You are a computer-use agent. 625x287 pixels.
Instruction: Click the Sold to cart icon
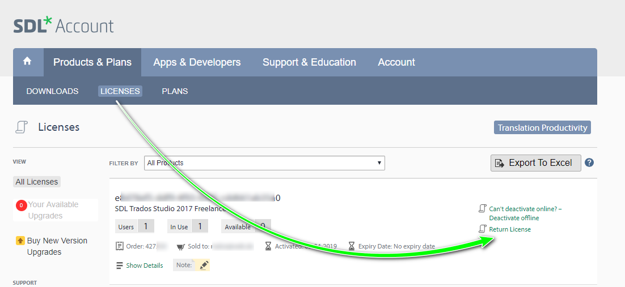pyautogui.click(x=180, y=246)
